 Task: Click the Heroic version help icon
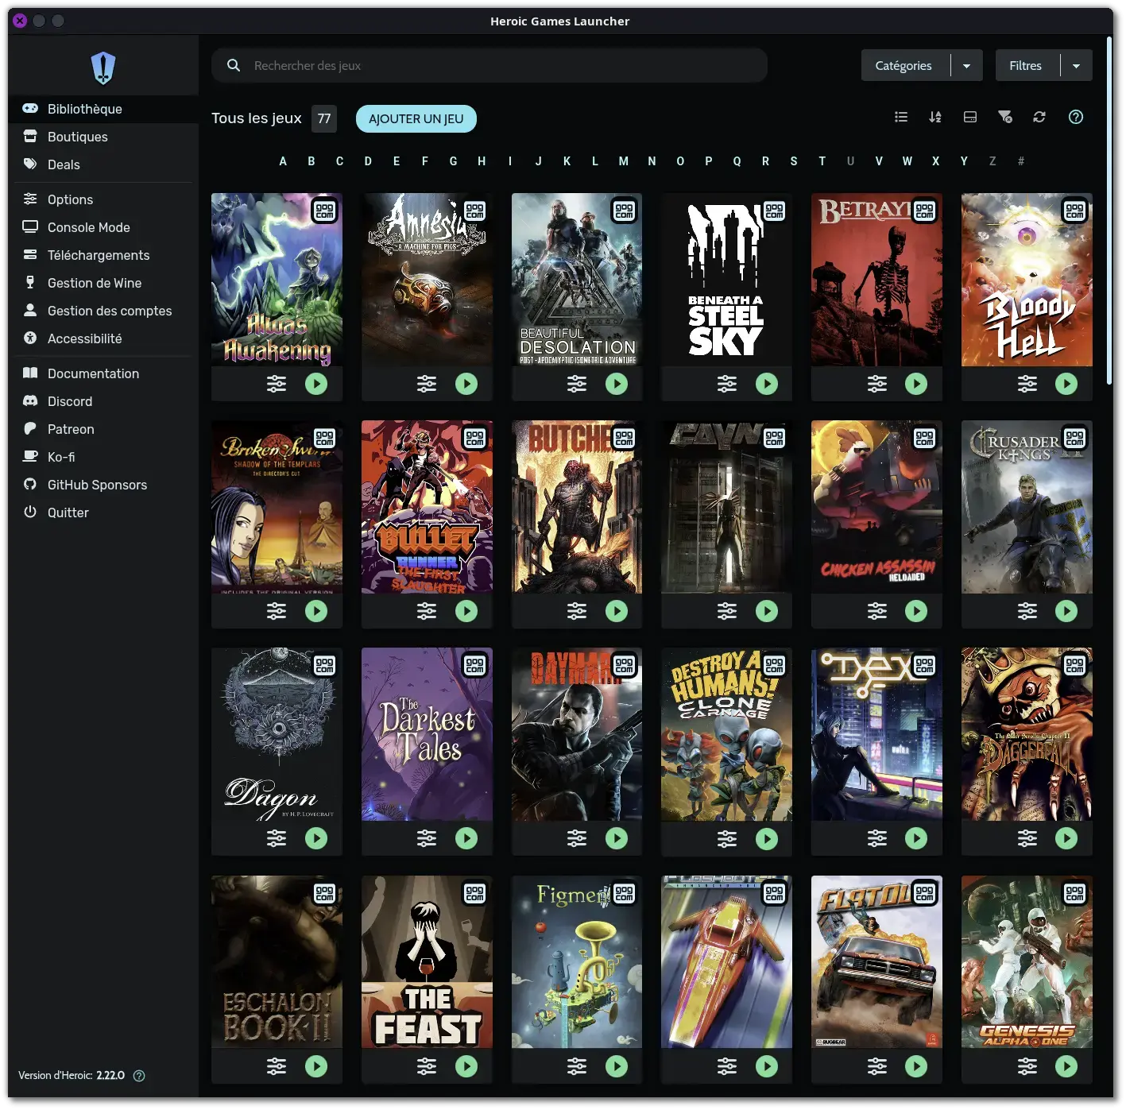pos(139,1076)
